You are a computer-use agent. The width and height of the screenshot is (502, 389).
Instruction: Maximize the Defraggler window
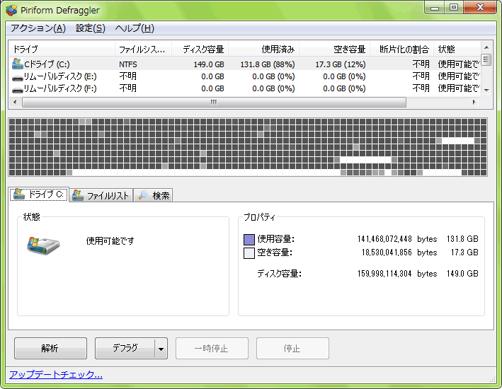(x=454, y=7)
